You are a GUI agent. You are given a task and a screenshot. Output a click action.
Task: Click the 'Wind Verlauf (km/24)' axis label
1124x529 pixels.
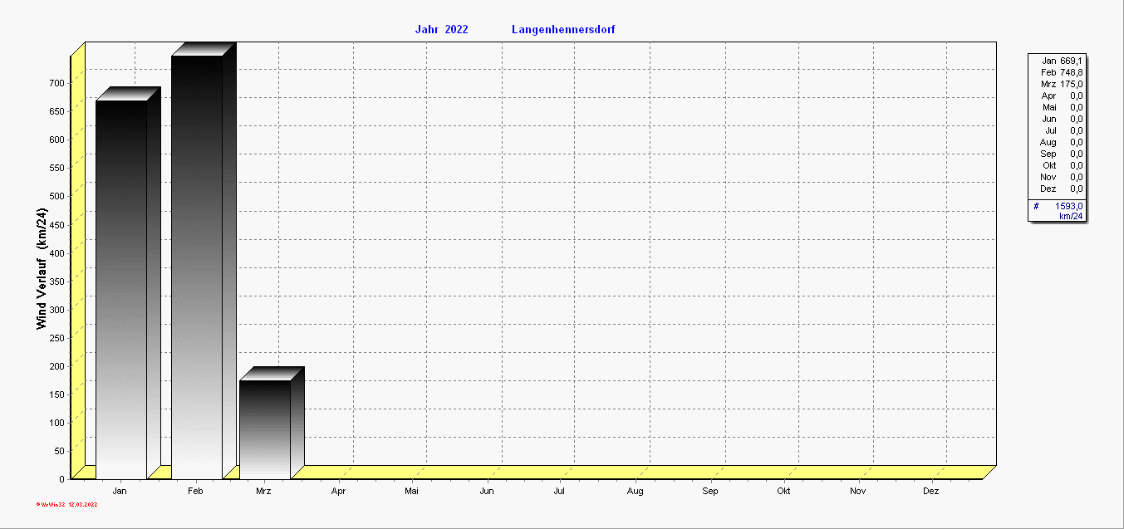pyautogui.click(x=42, y=269)
